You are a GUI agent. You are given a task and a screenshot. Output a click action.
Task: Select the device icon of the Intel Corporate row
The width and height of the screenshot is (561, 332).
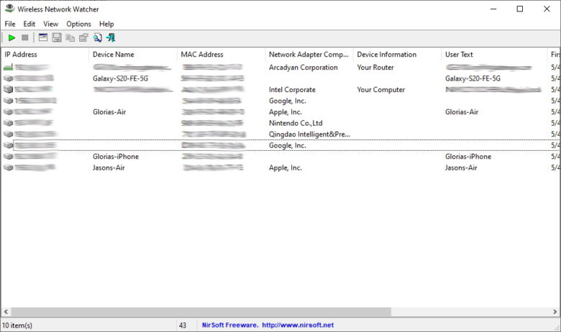click(8, 89)
